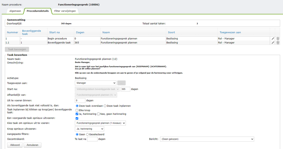Click the procedure title 'Functioneringsgesprek (10006)'
This screenshot has height=149, width=283.
click(x=79, y=5)
